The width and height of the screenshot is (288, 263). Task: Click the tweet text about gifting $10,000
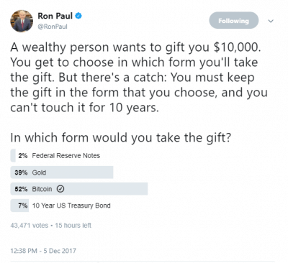click(x=139, y=78)
